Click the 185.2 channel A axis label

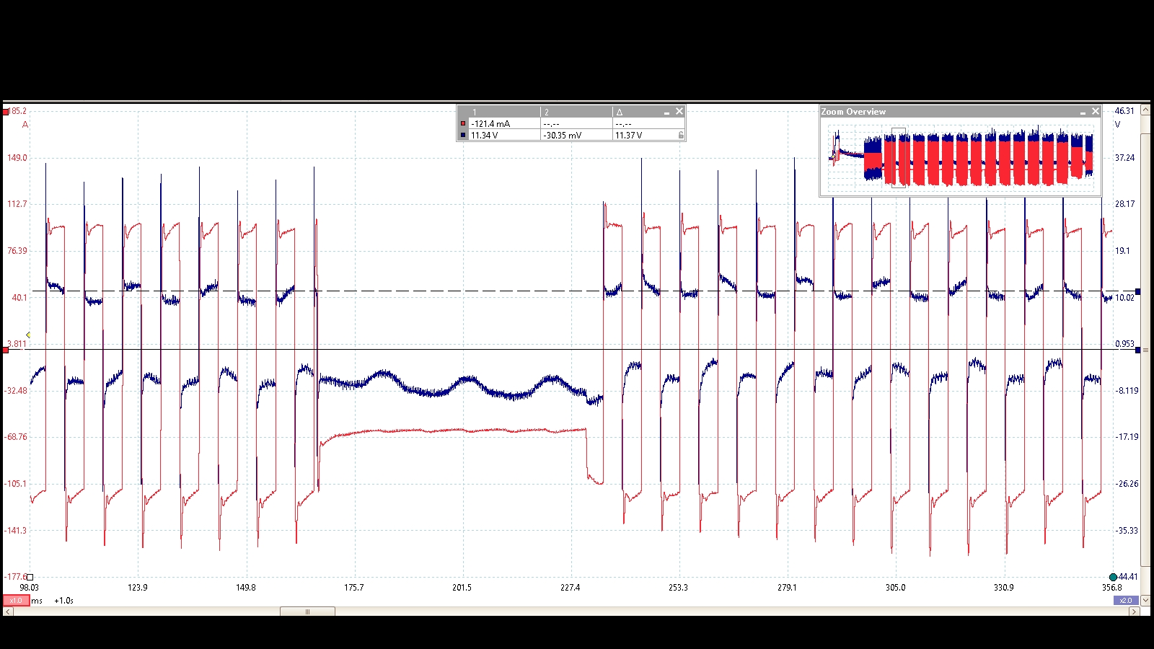tap(19, 111)
